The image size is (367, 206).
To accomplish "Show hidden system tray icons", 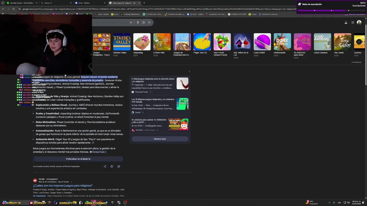I will click(329, 203).
